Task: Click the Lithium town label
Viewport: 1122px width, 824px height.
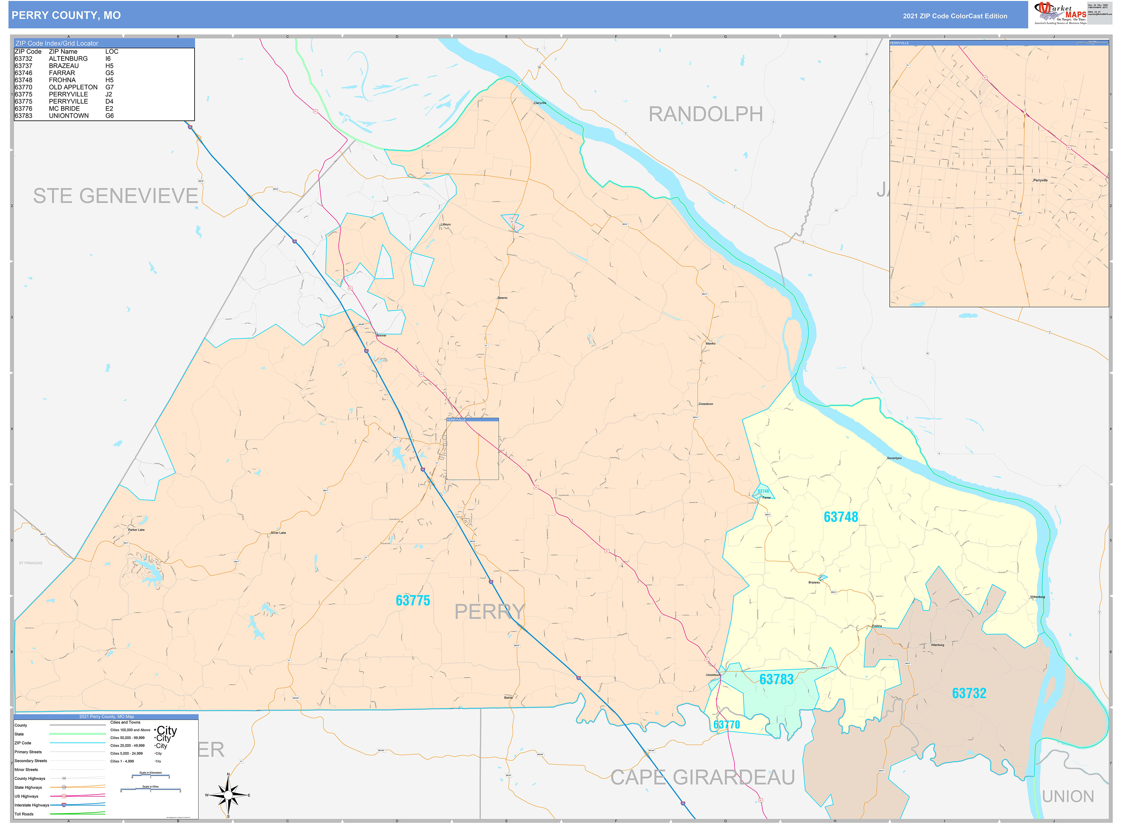Action: point(445,224)
